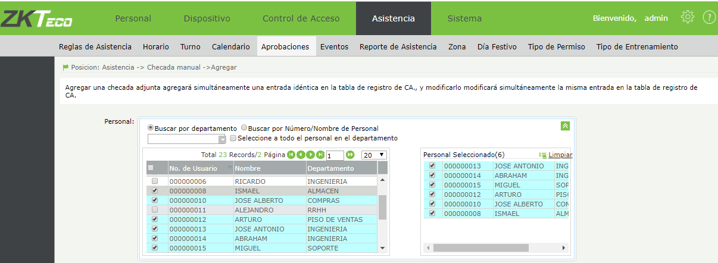Screen dimensions: 718x263
Task: Click the Limpiar link
Action: [x=560, y=155]
